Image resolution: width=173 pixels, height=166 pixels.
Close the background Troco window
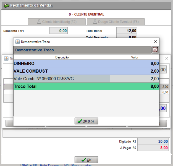[166, 58]
